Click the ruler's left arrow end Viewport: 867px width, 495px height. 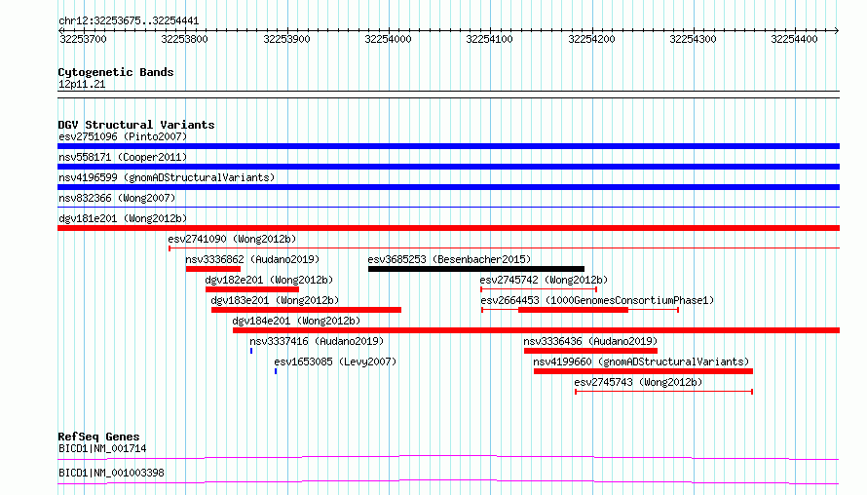[60, 30]
